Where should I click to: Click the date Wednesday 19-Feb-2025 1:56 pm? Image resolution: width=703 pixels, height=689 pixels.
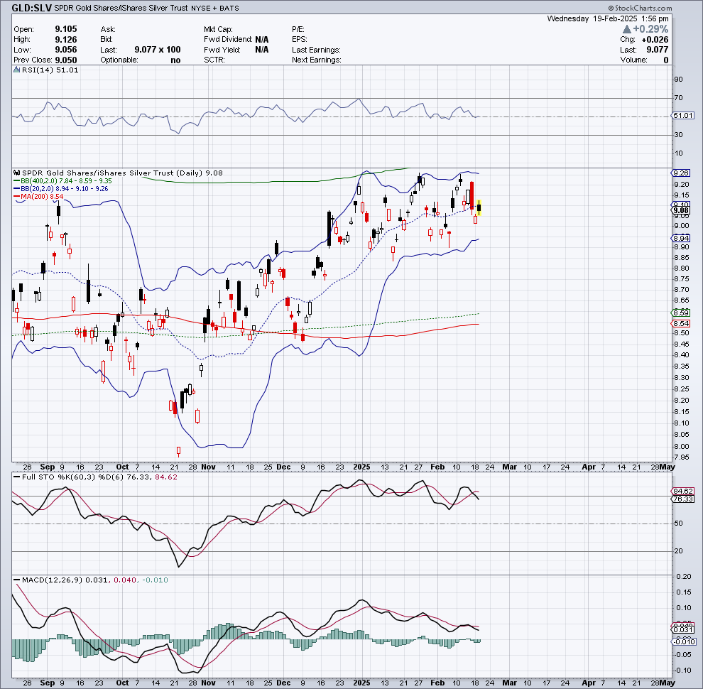[608, 18]
